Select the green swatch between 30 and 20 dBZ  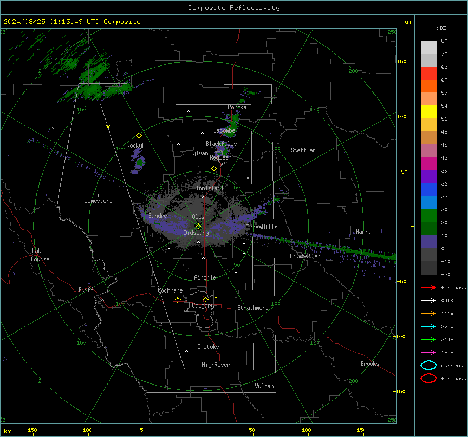(x=428, y=216)
